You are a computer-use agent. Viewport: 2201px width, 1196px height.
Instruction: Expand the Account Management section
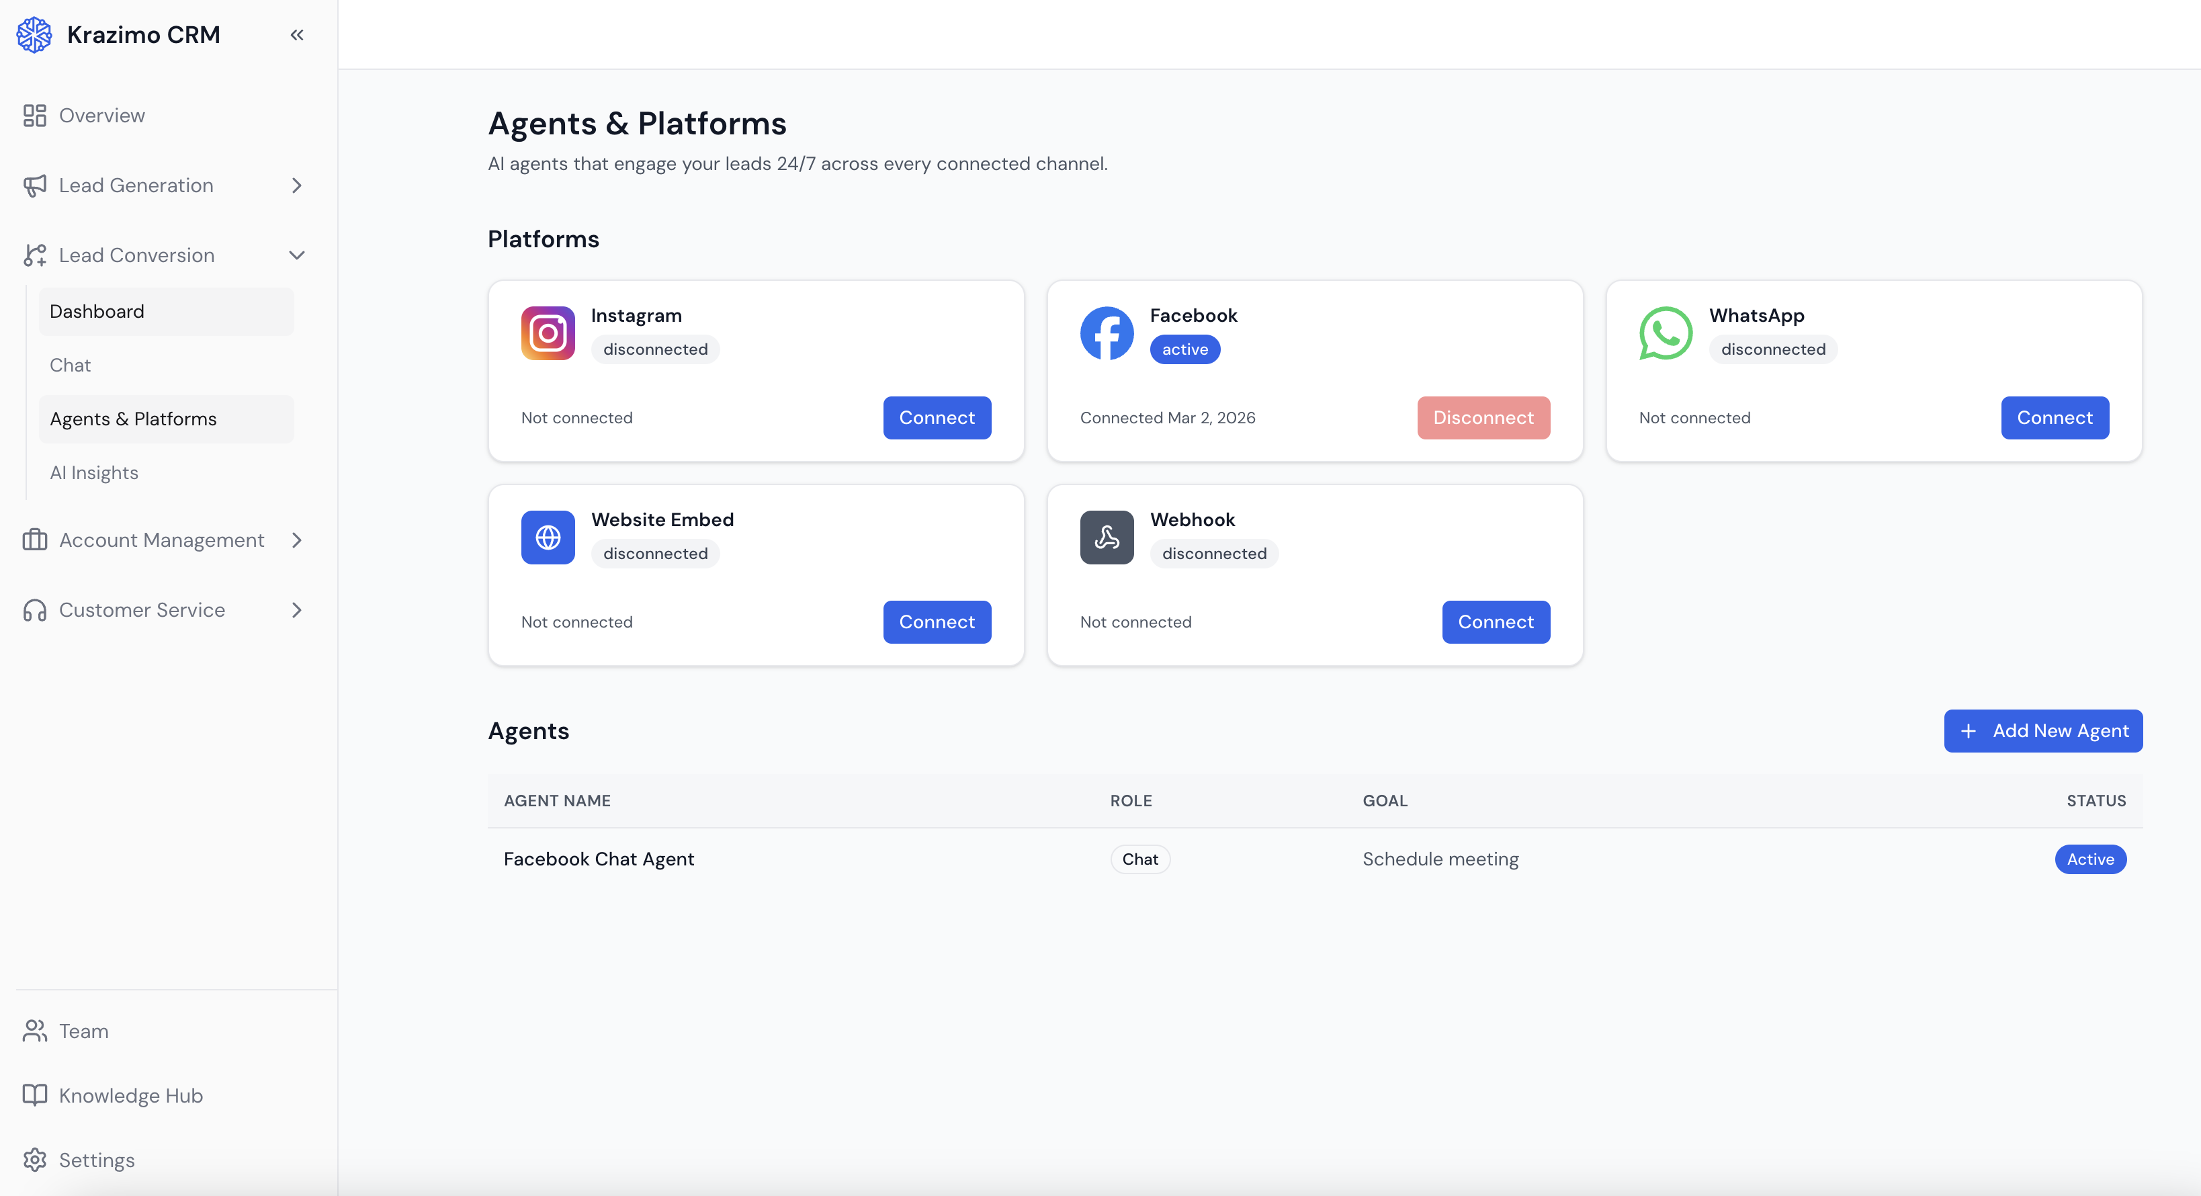[x=296, y=540]
